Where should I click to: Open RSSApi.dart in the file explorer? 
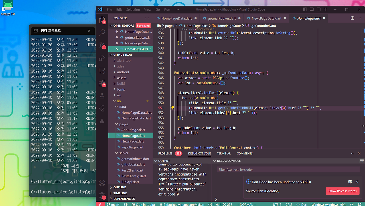point(130,182)
